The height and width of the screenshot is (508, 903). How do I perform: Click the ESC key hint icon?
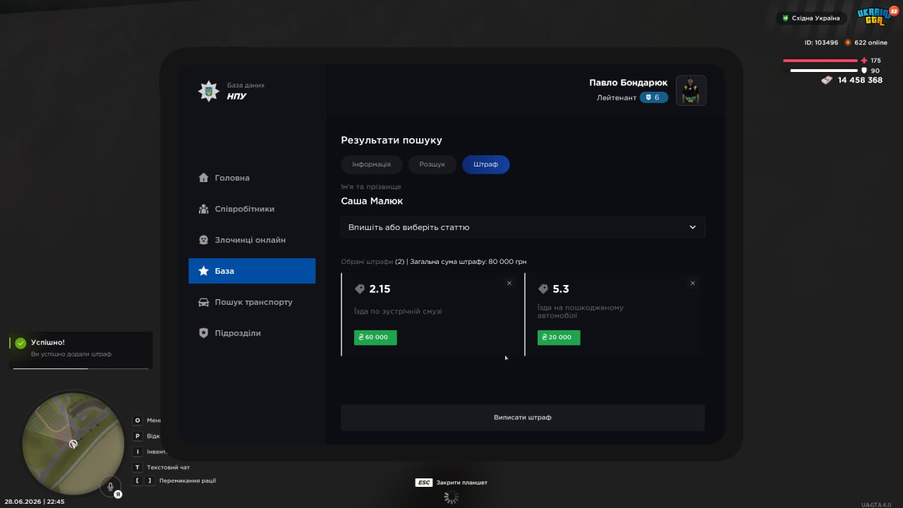tap(424, 483)
